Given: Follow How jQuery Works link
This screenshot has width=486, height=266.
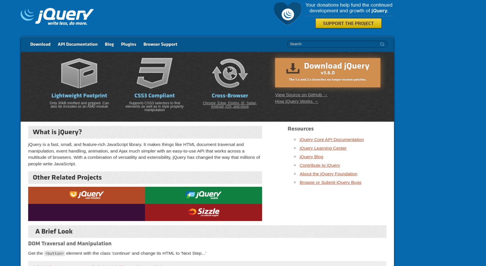Looking at the screenshot, I should [x=297, y=101].
